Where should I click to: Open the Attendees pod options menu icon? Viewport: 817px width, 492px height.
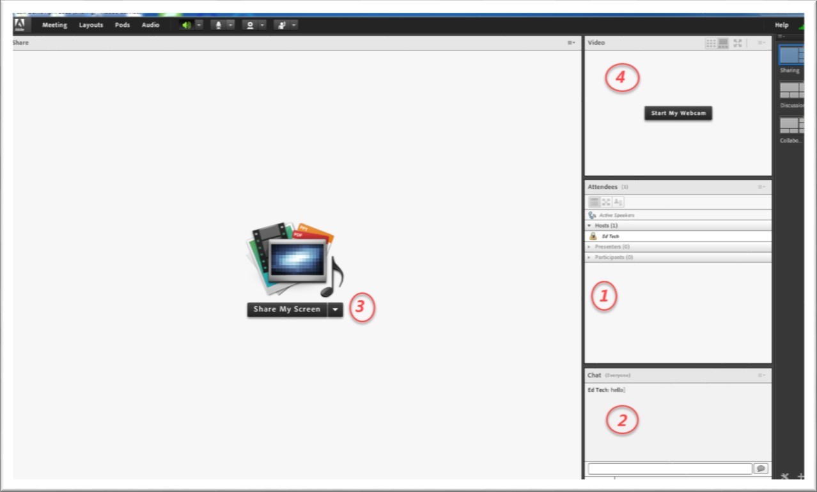[x=761, y=187]
